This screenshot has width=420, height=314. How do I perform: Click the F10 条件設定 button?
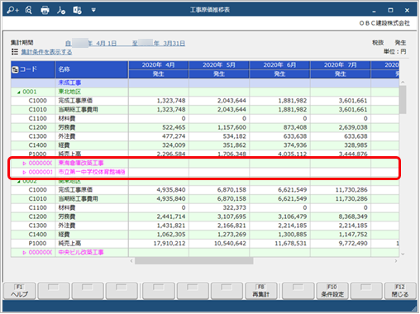coord(332,291)
